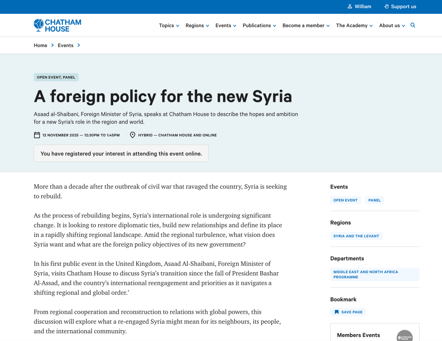442x341 pixels.
Task: Click the hand icon beside Support us
Action: pyautogui.click(x=386, y=6)
